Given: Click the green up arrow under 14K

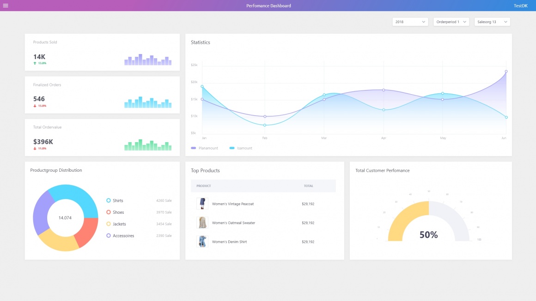Looking at the screenshot, I should [35, 63].
